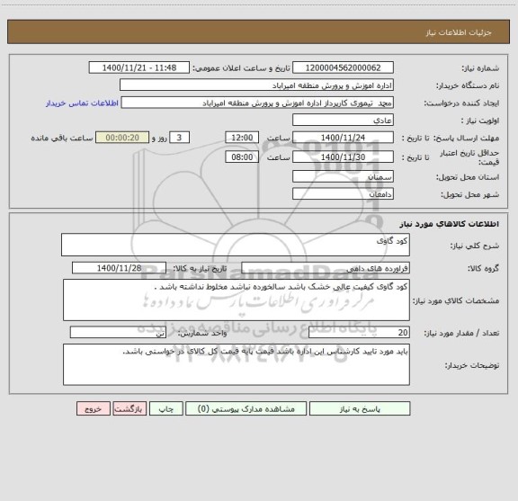Click buyer organization name field
The image size is (518, 501).
pos(256,85)
